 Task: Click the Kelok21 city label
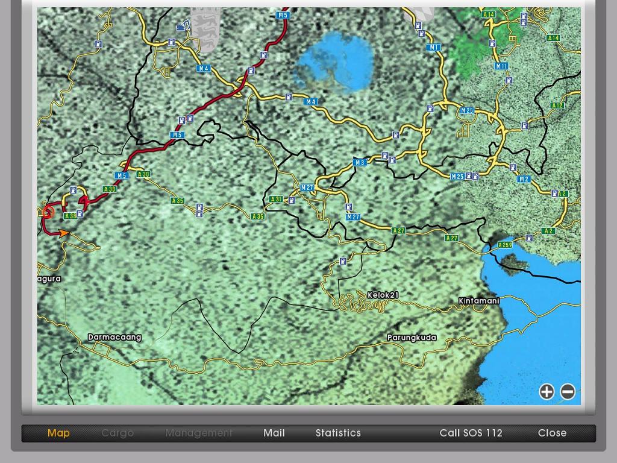tap(383, 295)
